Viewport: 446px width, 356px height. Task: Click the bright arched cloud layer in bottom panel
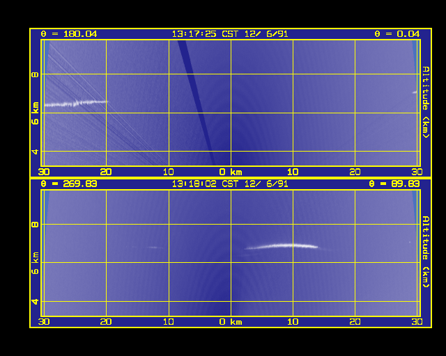pos(282,246)
